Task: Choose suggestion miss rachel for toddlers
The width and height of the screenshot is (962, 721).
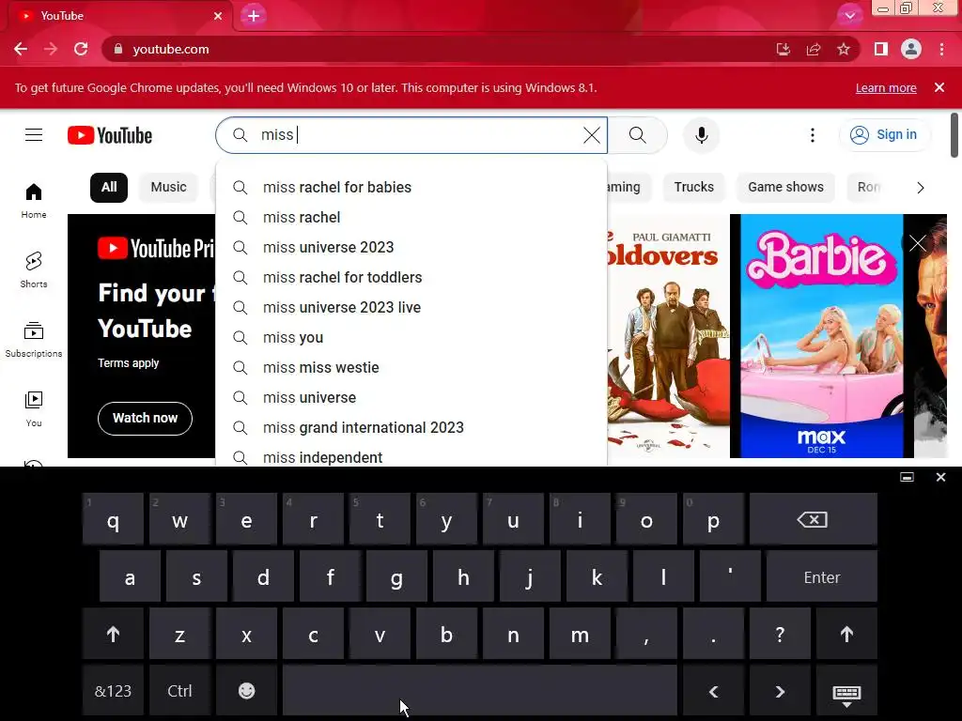Action: point(411,277)
